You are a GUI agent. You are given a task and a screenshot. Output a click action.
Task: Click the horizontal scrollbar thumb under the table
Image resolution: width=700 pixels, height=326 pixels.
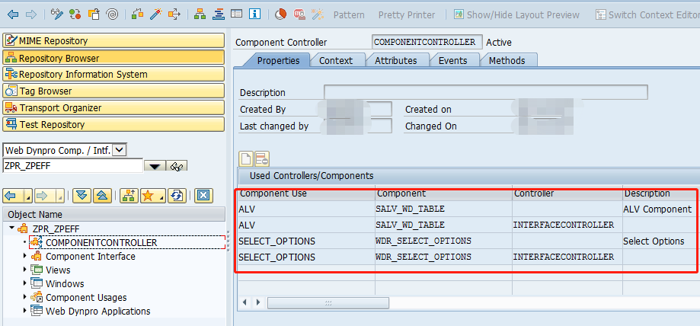click(x=328, y=303)
